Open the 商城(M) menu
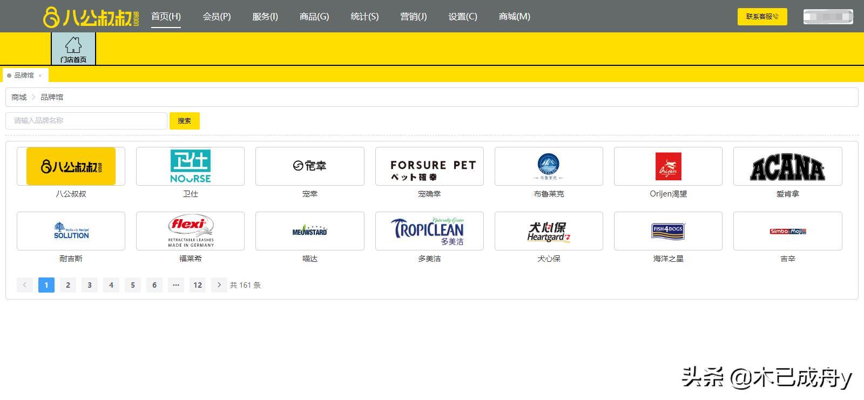 click(x=515, y=17)
